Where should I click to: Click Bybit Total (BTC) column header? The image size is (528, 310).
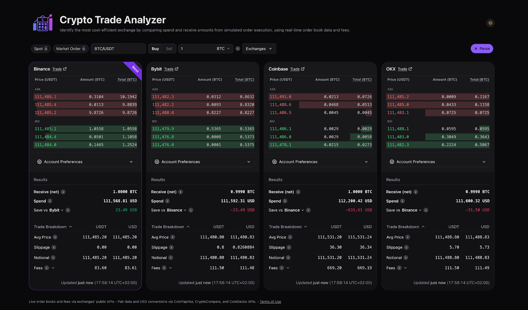point(245,80)
